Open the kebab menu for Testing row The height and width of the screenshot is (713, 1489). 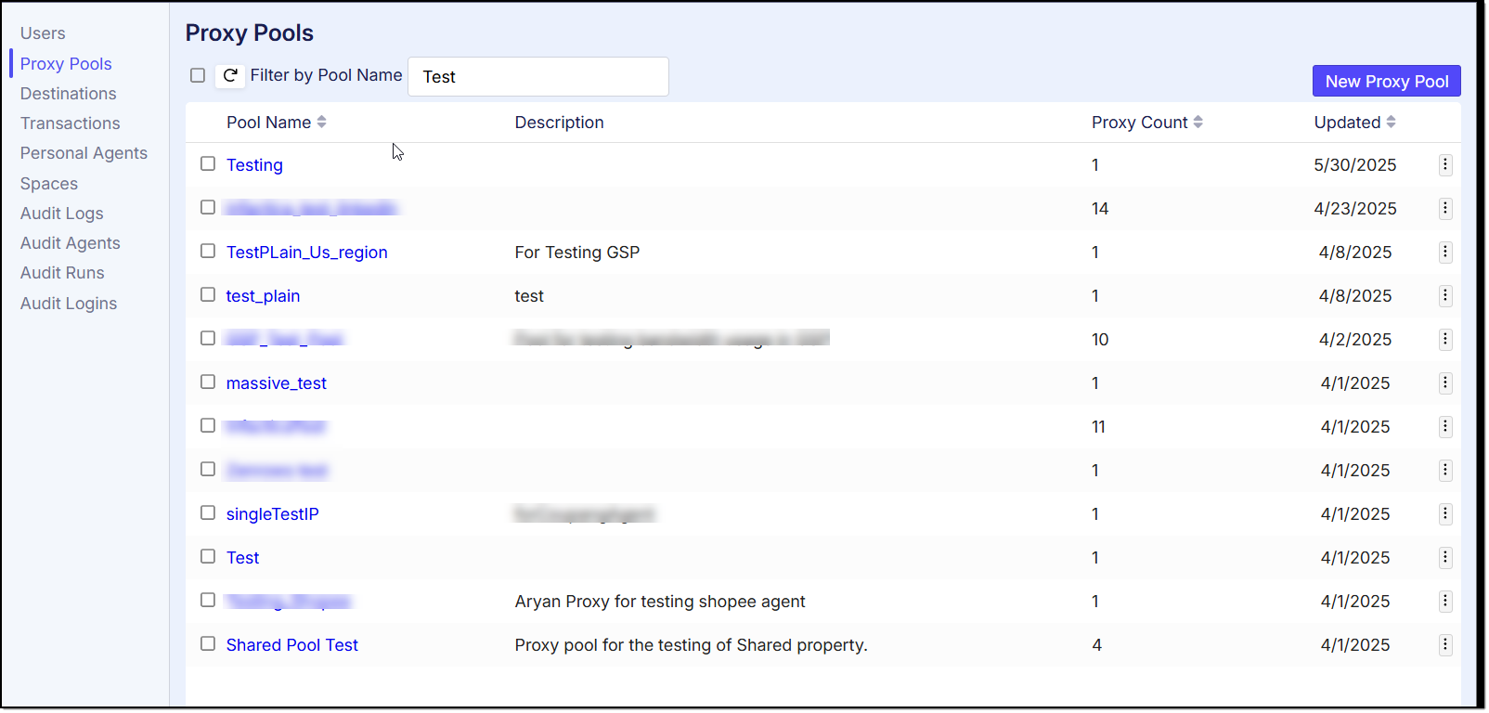point(1445,165)
